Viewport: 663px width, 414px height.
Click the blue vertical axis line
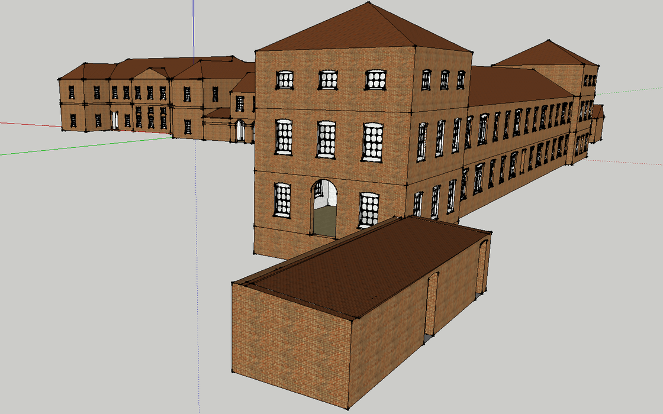click(194, 30)
